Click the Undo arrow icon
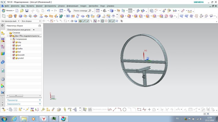The image size is (218, 122). (48, 11)
